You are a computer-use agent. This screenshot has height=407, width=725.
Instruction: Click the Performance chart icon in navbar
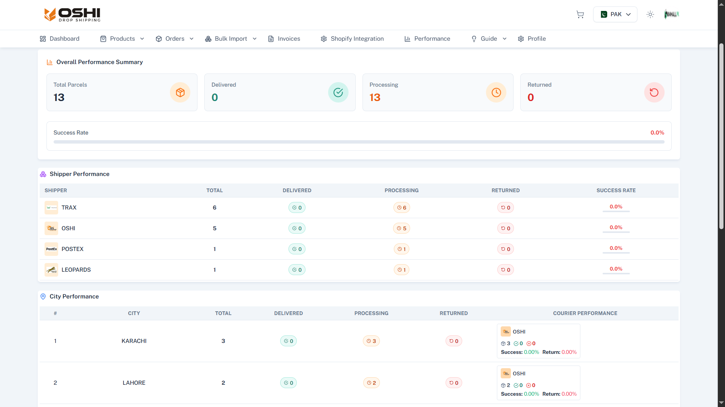(x=407, y=39)
